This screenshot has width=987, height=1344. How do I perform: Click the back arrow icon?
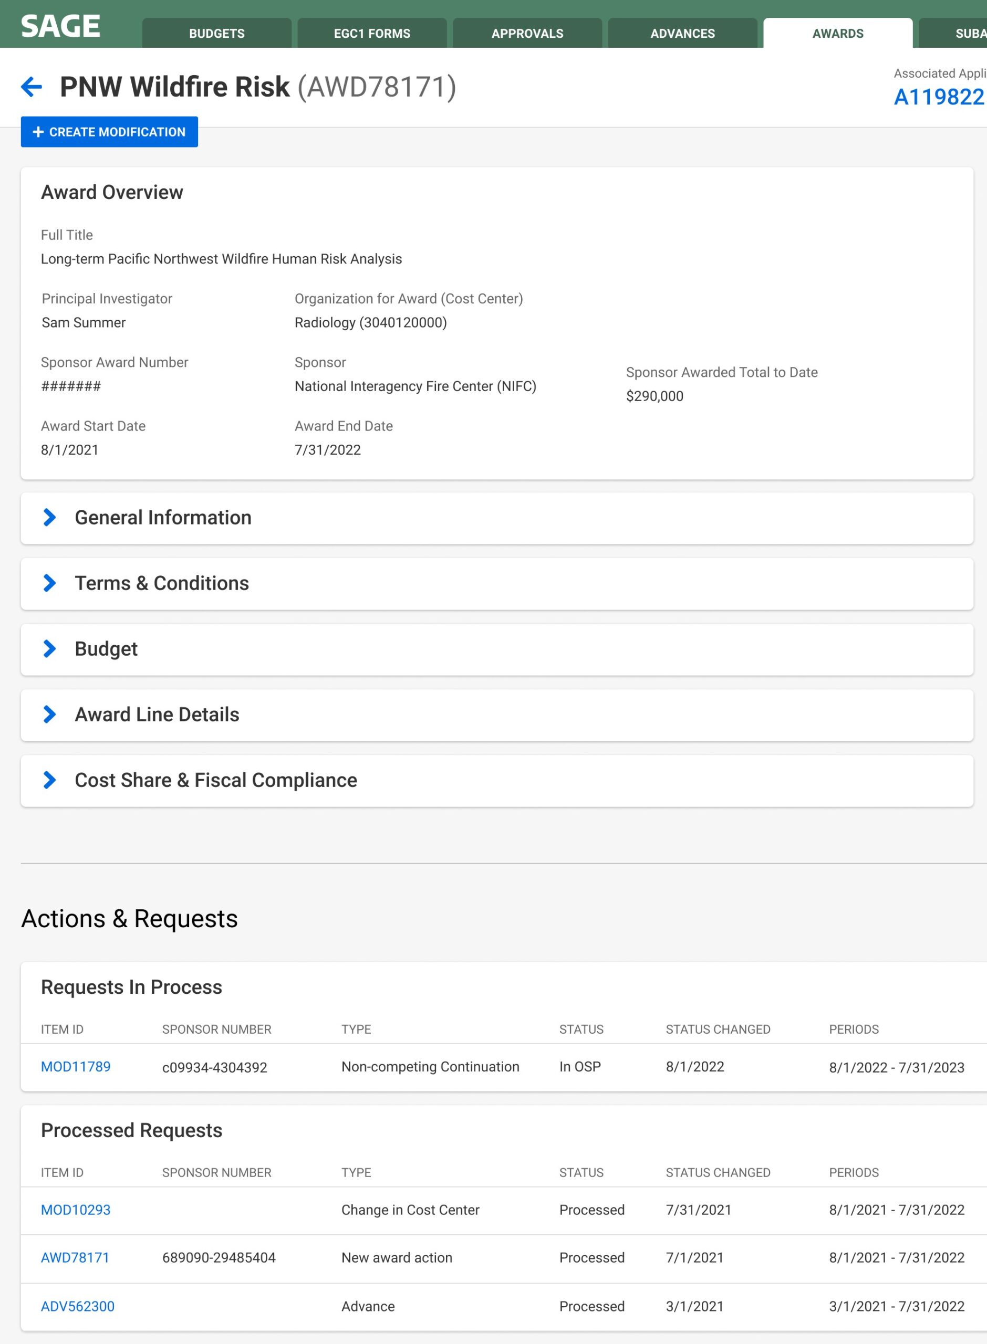pos(32,87)
